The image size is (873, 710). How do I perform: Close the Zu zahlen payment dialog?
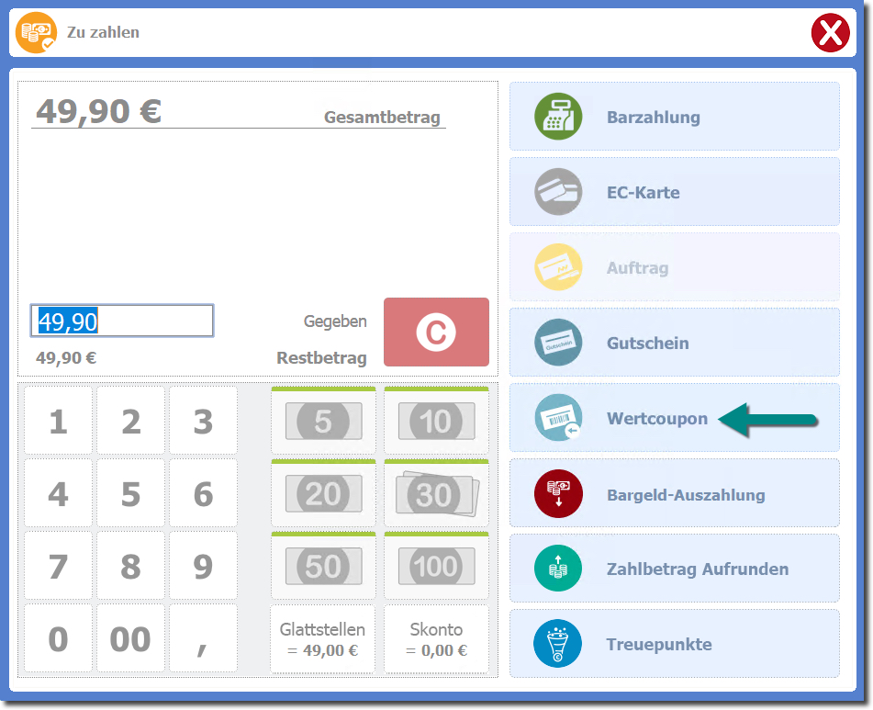click(830, 34)
